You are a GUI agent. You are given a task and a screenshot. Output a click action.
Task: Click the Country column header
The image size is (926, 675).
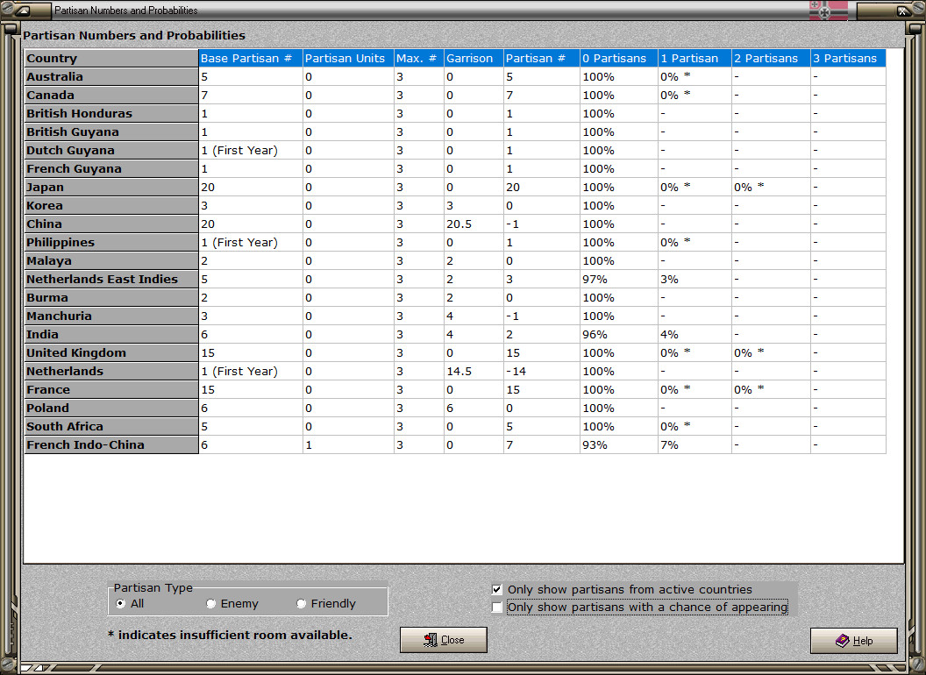111,58
